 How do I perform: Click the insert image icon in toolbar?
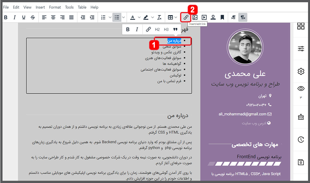(x=195, y=17)
